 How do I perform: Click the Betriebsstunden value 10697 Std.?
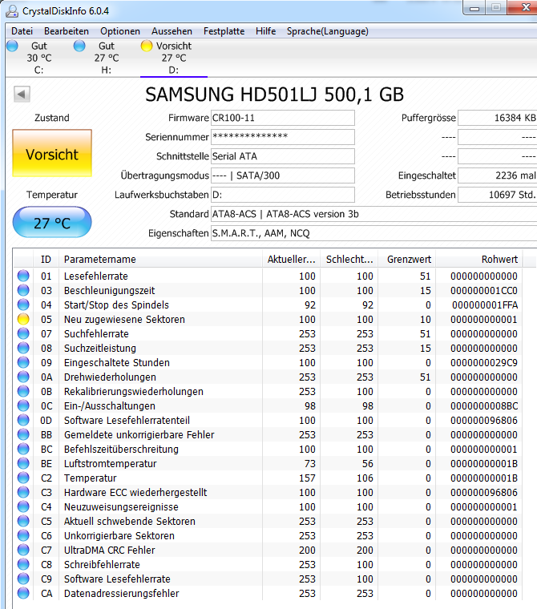pos(498,195)
